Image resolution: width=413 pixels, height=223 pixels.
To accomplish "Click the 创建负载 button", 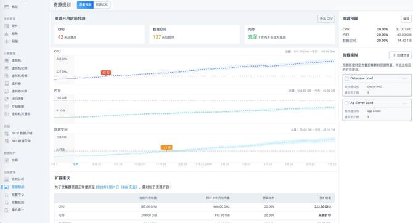I will click(x=400, y=55).
